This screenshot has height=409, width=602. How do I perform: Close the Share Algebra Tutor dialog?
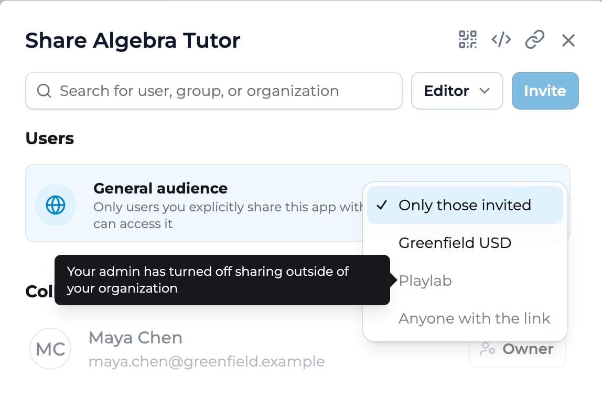tap(568, 40)
